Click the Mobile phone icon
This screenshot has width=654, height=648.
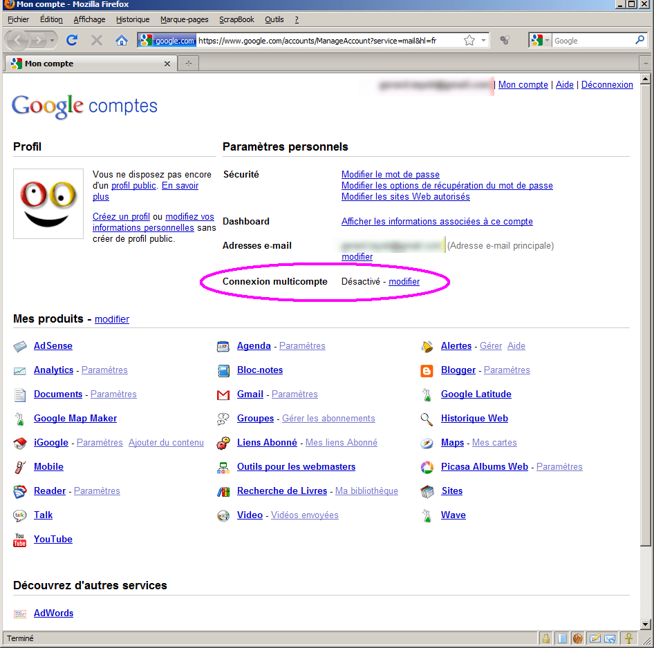coord(20,467)
